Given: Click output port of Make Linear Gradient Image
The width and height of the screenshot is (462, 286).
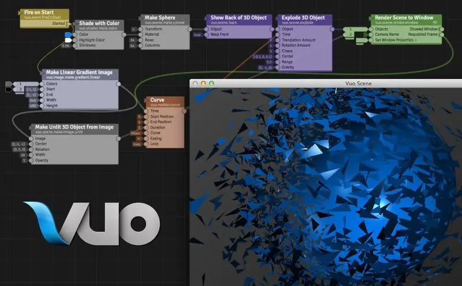Looking at the screenshot, I should coord(118,84).
